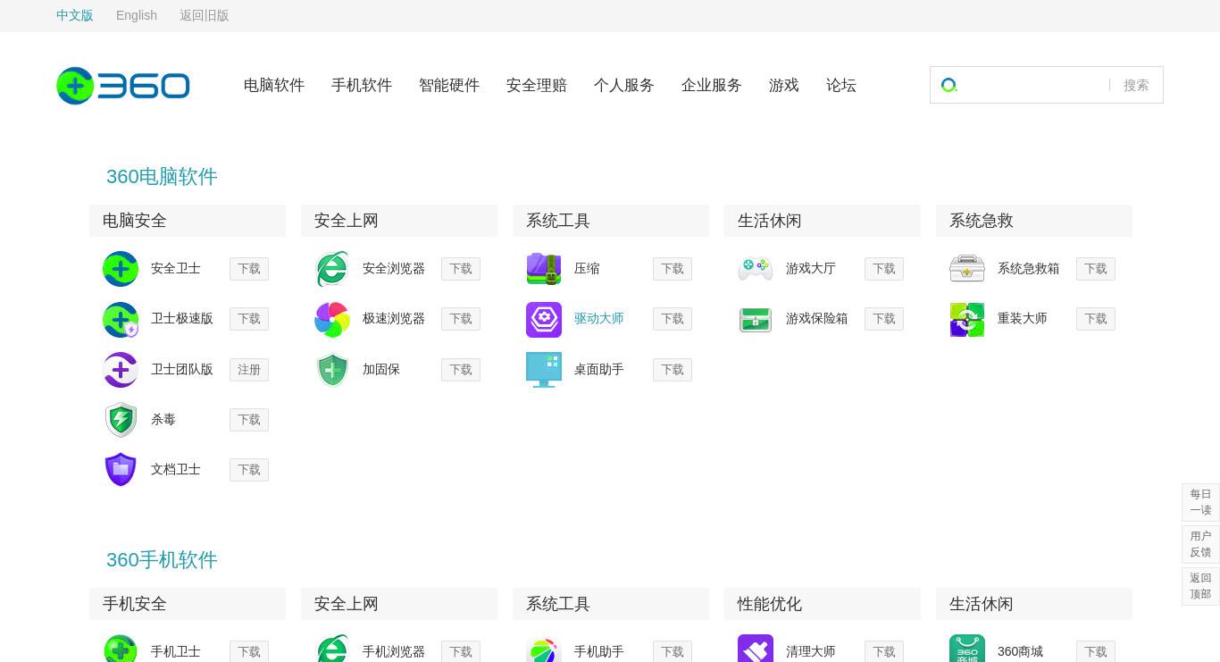The width and height of the screenshot is (1220, 662).
Task: Click the 360手机软件 heading
Action: pyautogui.click(x=162, y=560)
